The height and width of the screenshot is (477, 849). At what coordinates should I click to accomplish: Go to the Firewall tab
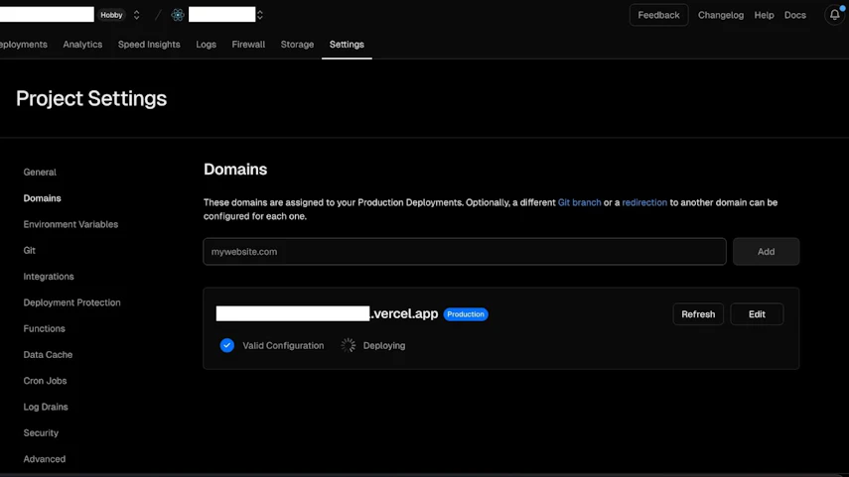coord(248,45)
